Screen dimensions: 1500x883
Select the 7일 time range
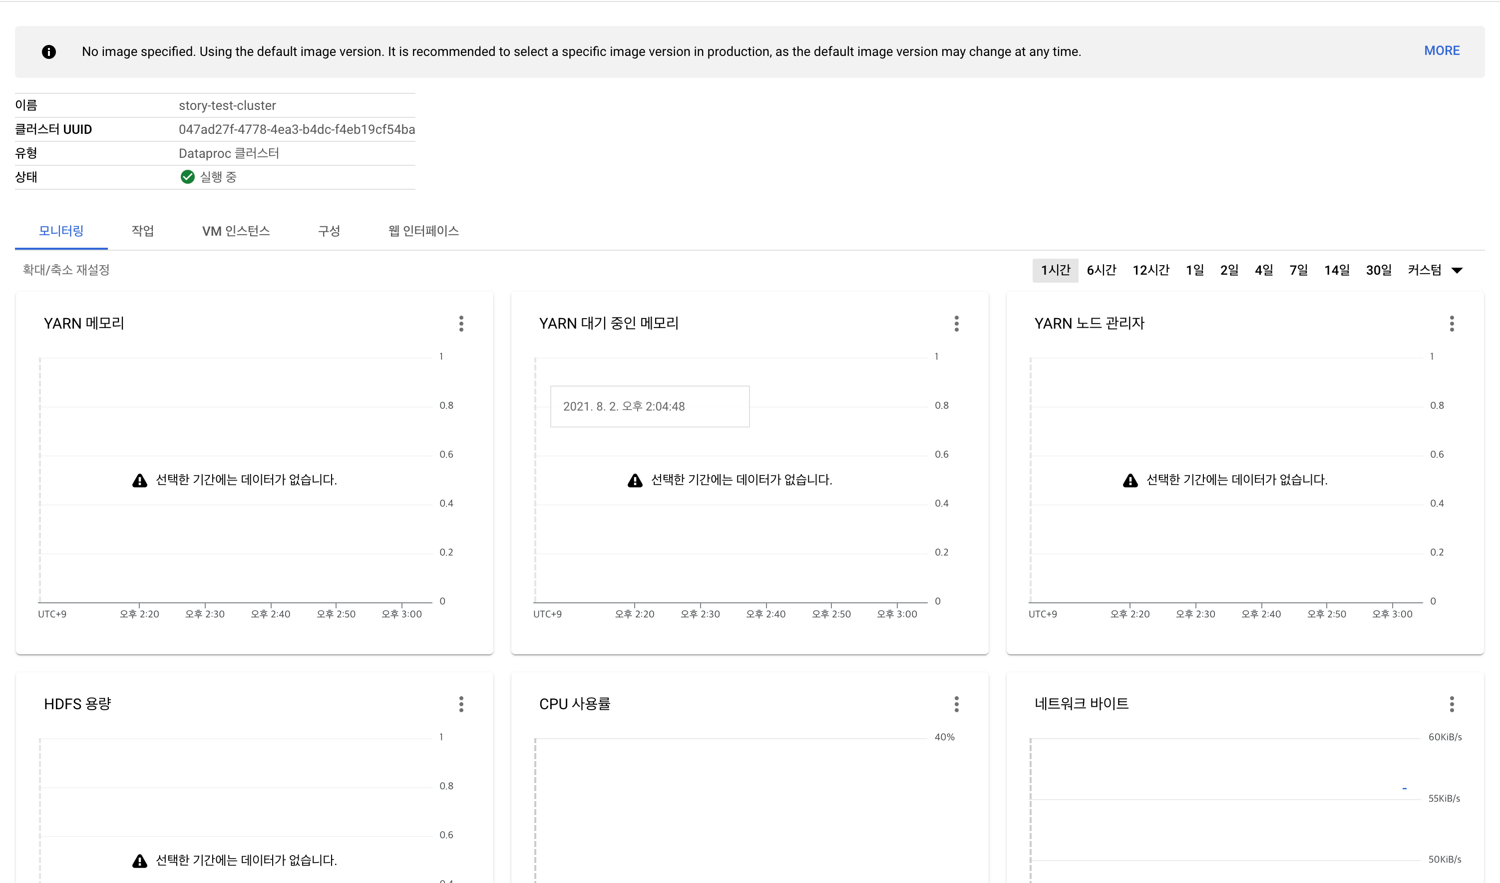[1298, 270]
